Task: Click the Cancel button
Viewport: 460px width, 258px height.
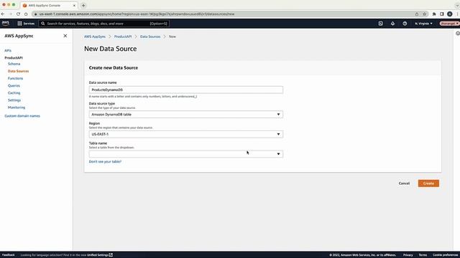Action: 404,183
